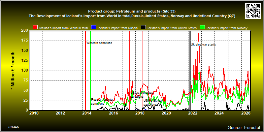Click the 50 y-axis label
The height and width of the screenshot is (132, 264).
(x=26, y=90)
